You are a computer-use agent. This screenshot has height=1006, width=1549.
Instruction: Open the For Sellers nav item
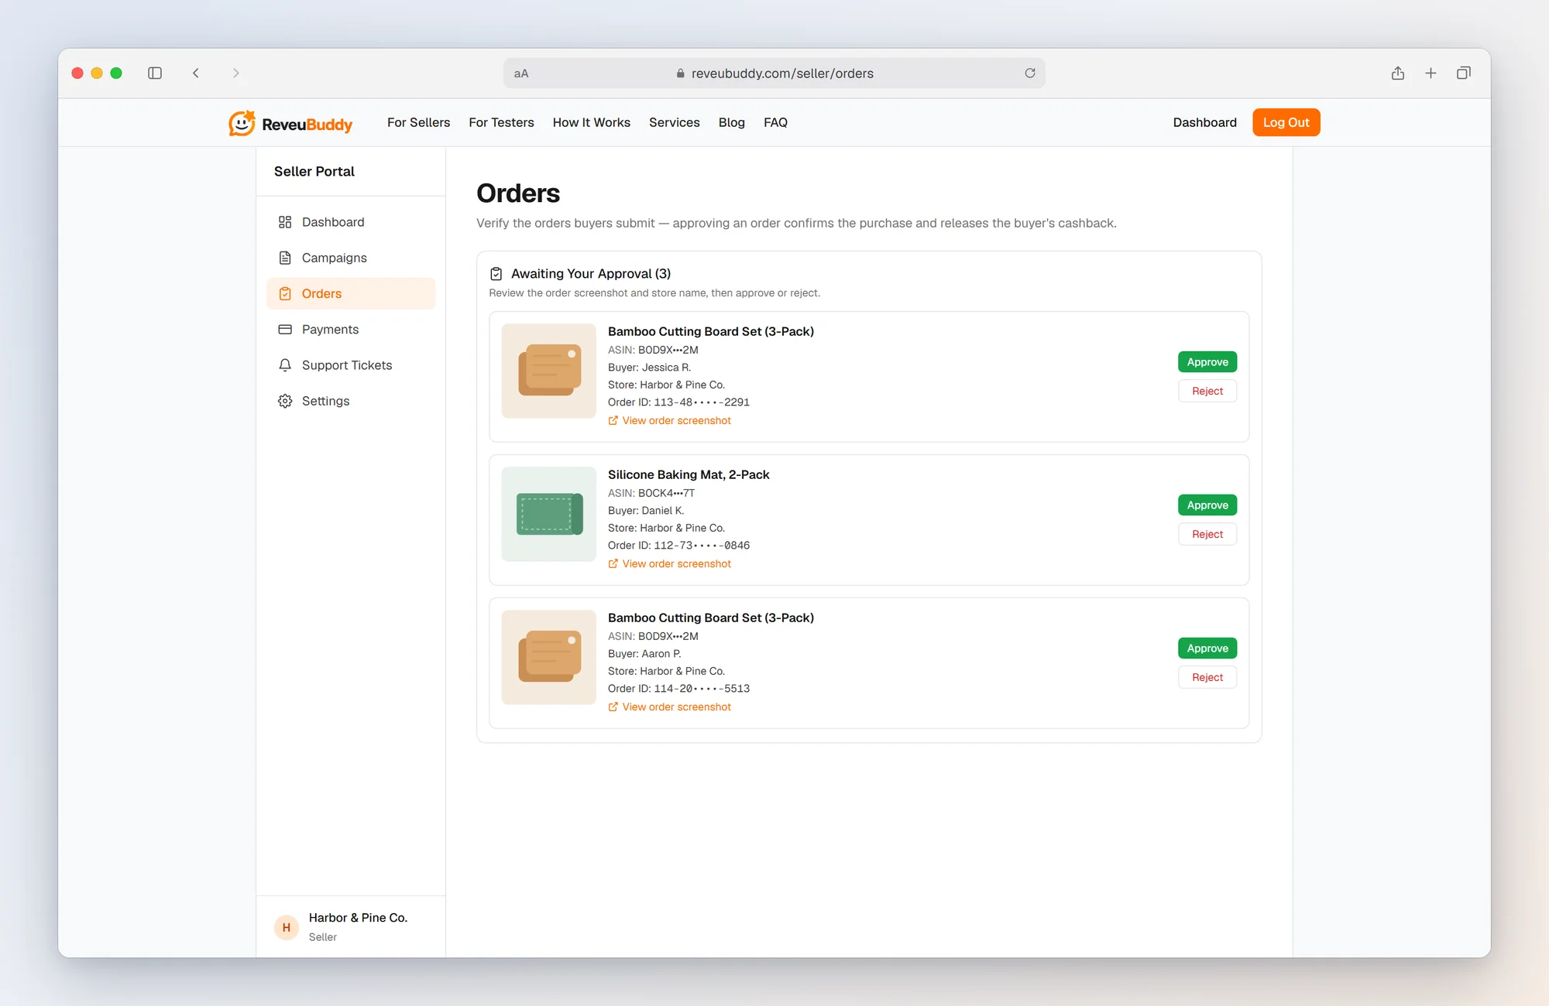click(x=418, y=122)
